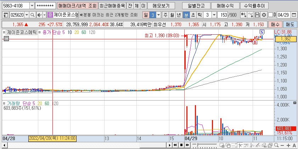Open the 미 tab
The height and width of the screenshot is (149, 298).
click(x=143, y=6)
